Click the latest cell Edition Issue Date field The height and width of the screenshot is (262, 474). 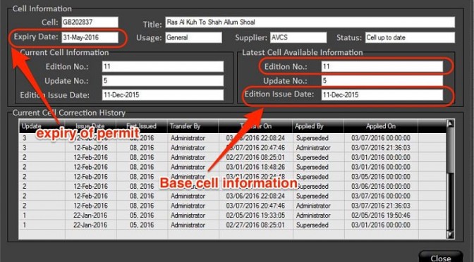coord(382,95)
